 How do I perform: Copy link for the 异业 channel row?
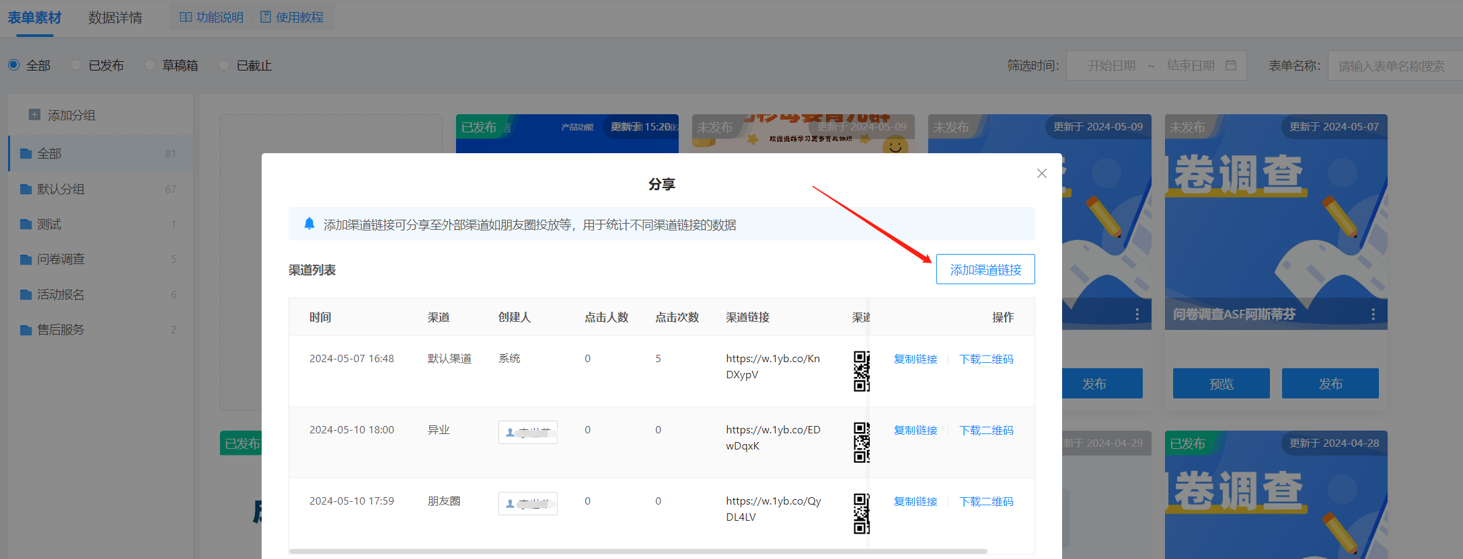pyautogui.click(x=915, y=430)
